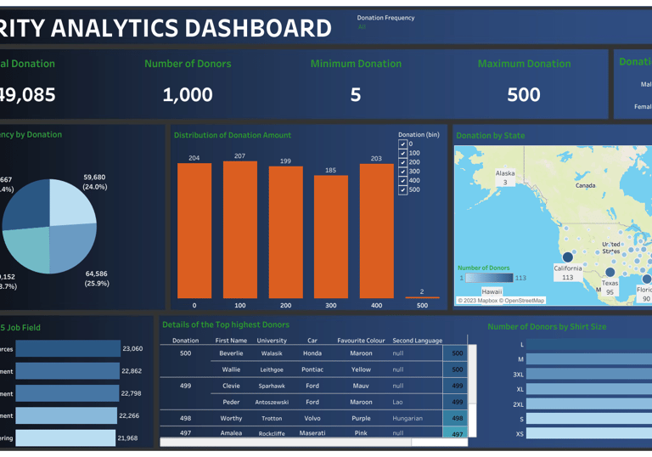Click the bar labeled 203
This screenshot has height=457, width=652.
click(x=376, y=231)
